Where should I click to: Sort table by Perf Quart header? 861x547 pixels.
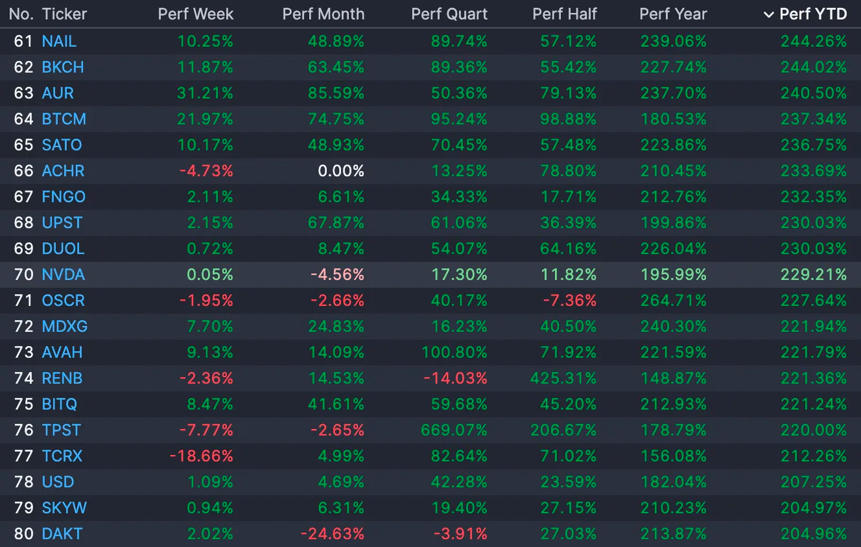point(449,14)
